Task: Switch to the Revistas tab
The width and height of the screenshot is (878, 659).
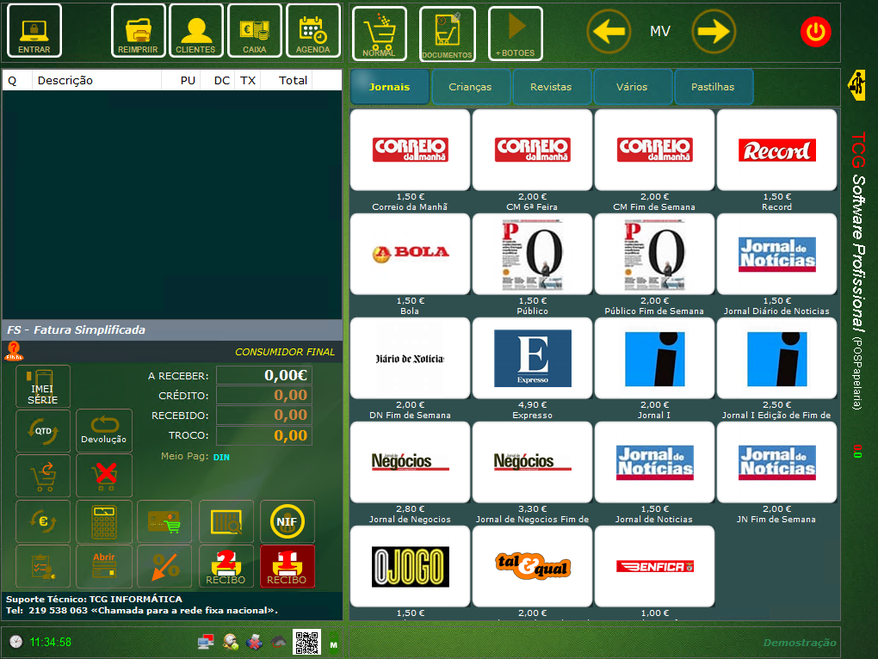Action: (551, 87)
